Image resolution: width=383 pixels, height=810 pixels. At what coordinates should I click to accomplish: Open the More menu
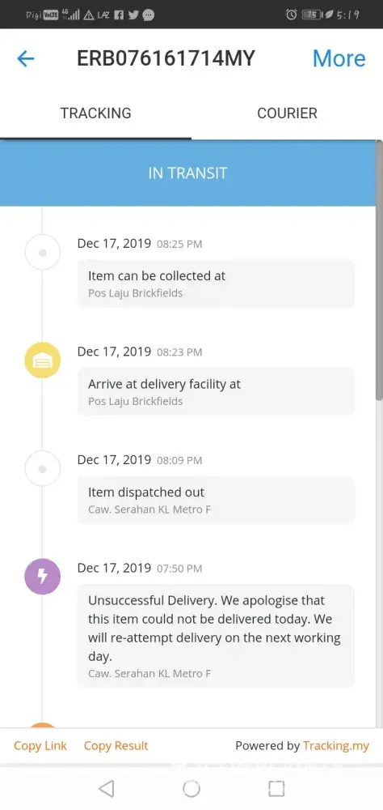[339, 59]
